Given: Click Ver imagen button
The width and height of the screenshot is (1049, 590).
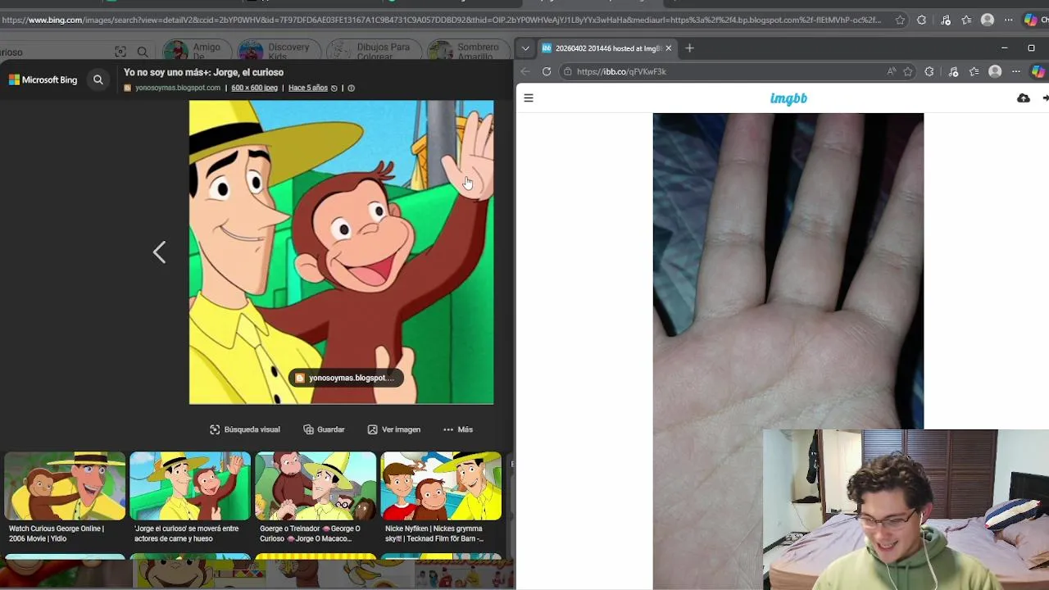Looking at the screenshot, I should [394, 429].
